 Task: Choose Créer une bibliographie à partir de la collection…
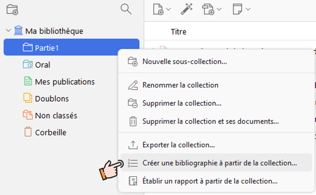(216, 163)
